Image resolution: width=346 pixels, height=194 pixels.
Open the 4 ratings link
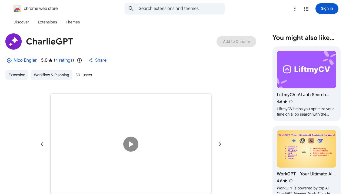click(x=64, y=60)
